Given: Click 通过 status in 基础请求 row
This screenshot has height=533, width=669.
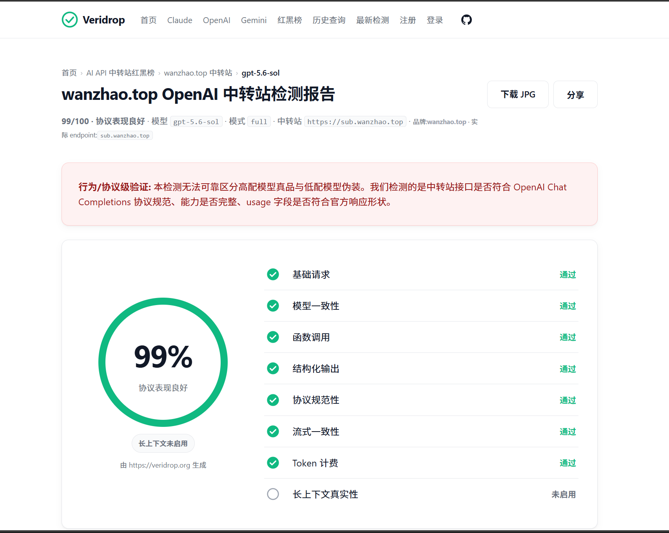Looking at the screenshot, I should [x=567, y=275].
